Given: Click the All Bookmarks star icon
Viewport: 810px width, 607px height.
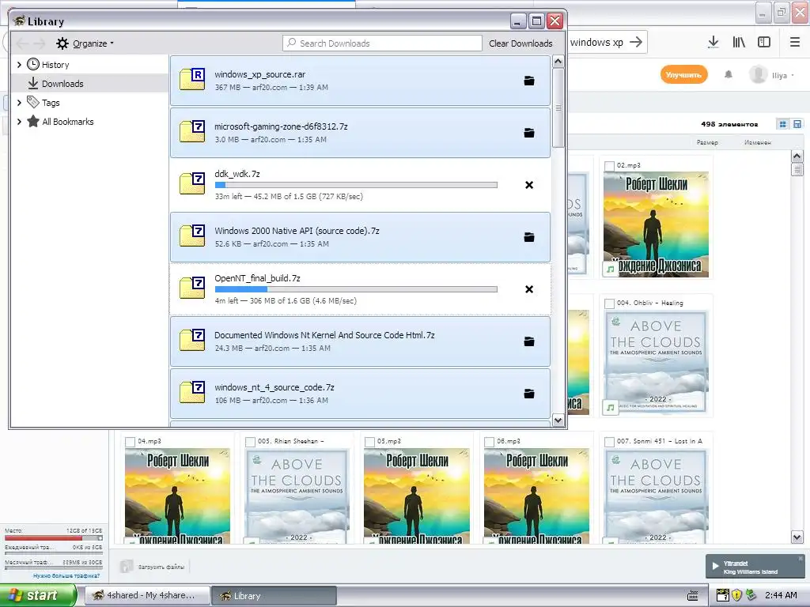Looking at the screenshot, I should coord(33,121).
